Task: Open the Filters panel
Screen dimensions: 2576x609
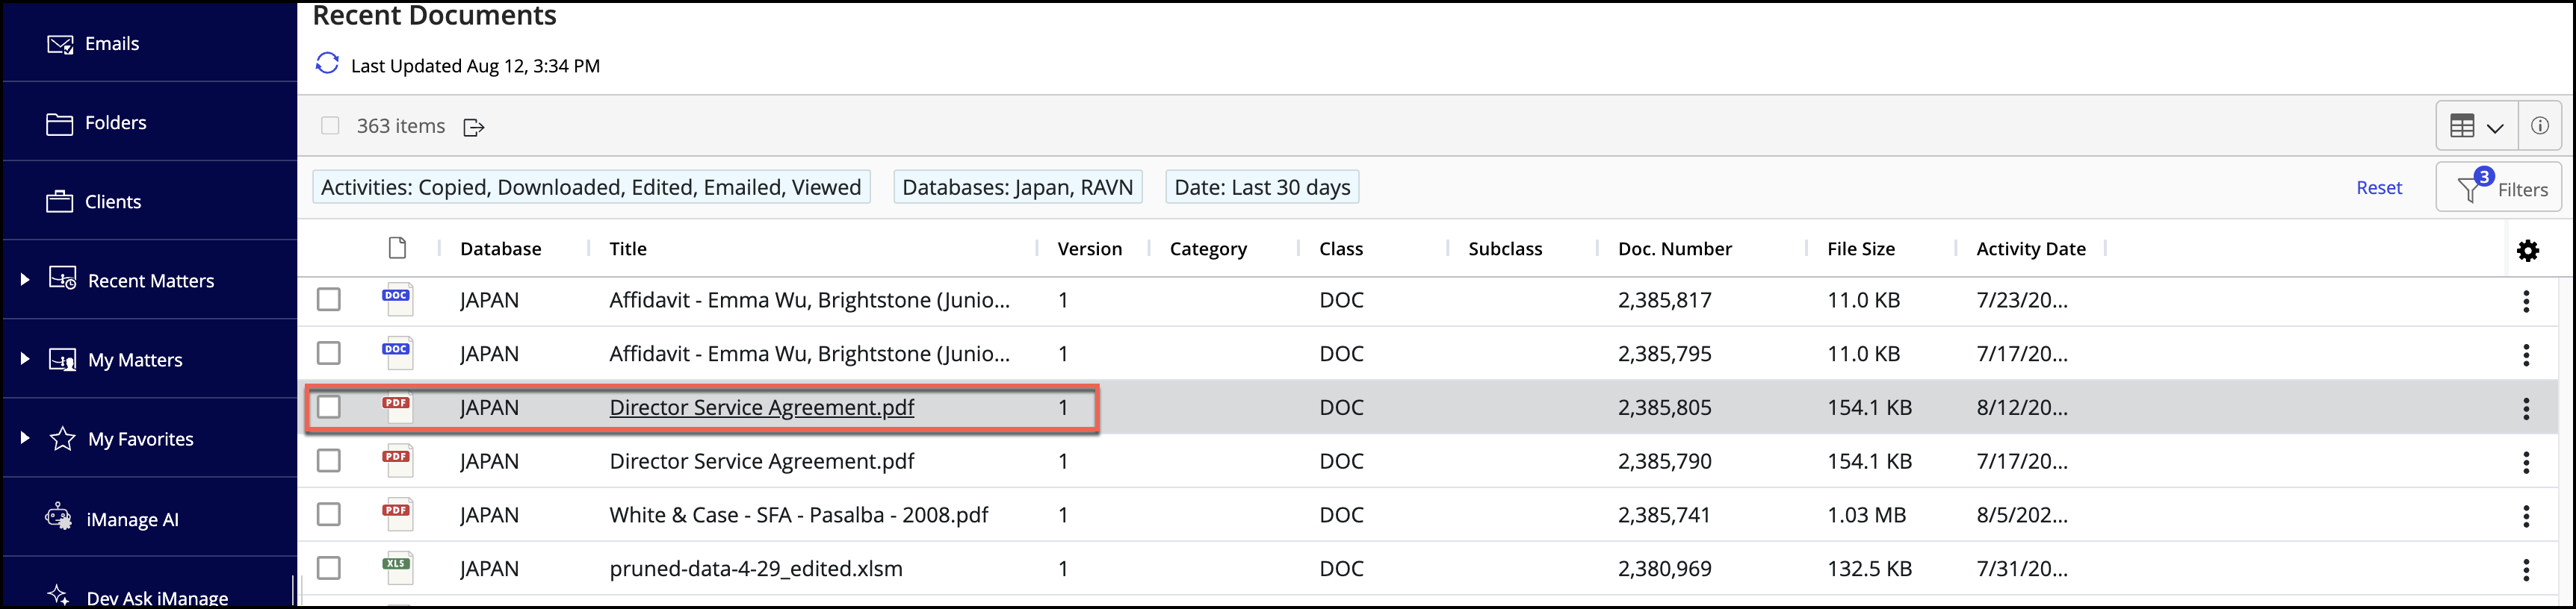Action: click(x=2498, y=187)
